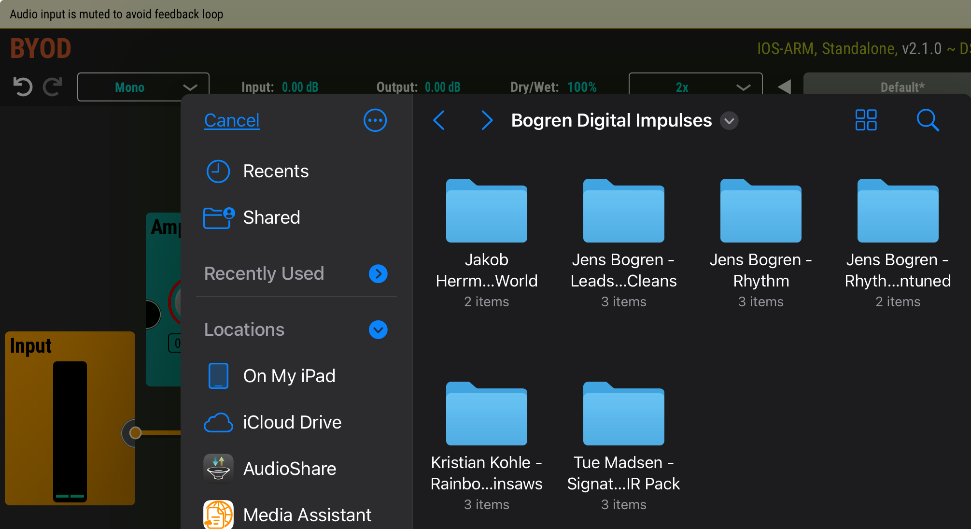Screen dimensions: 971x529
Task: Collapse the Locations section
Action: pos(378,330)
